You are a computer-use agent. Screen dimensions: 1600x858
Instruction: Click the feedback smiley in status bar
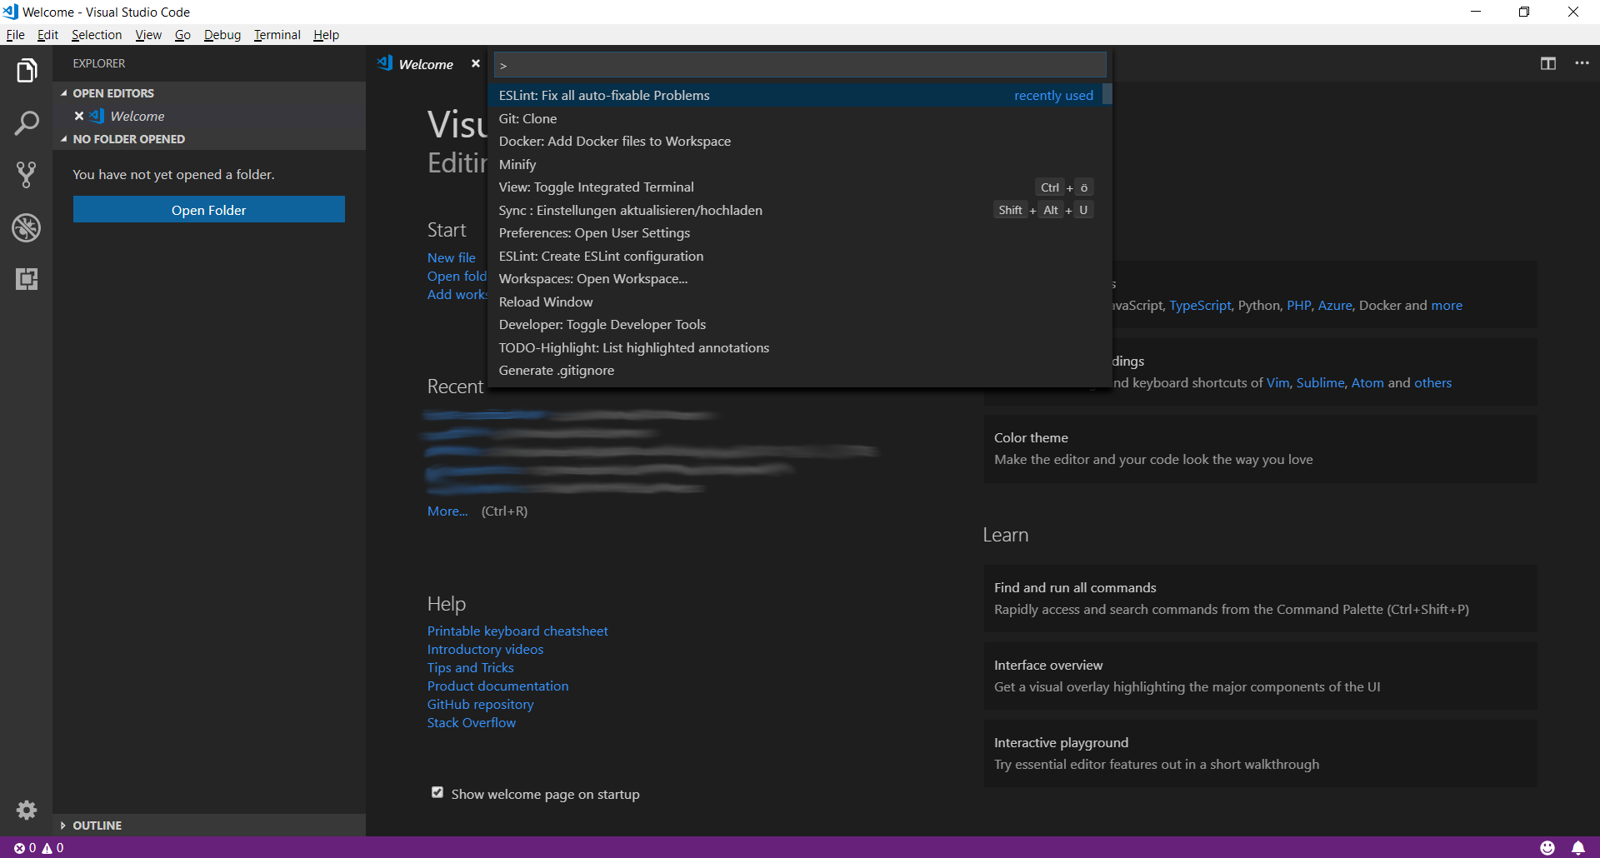click(1547, 848)
